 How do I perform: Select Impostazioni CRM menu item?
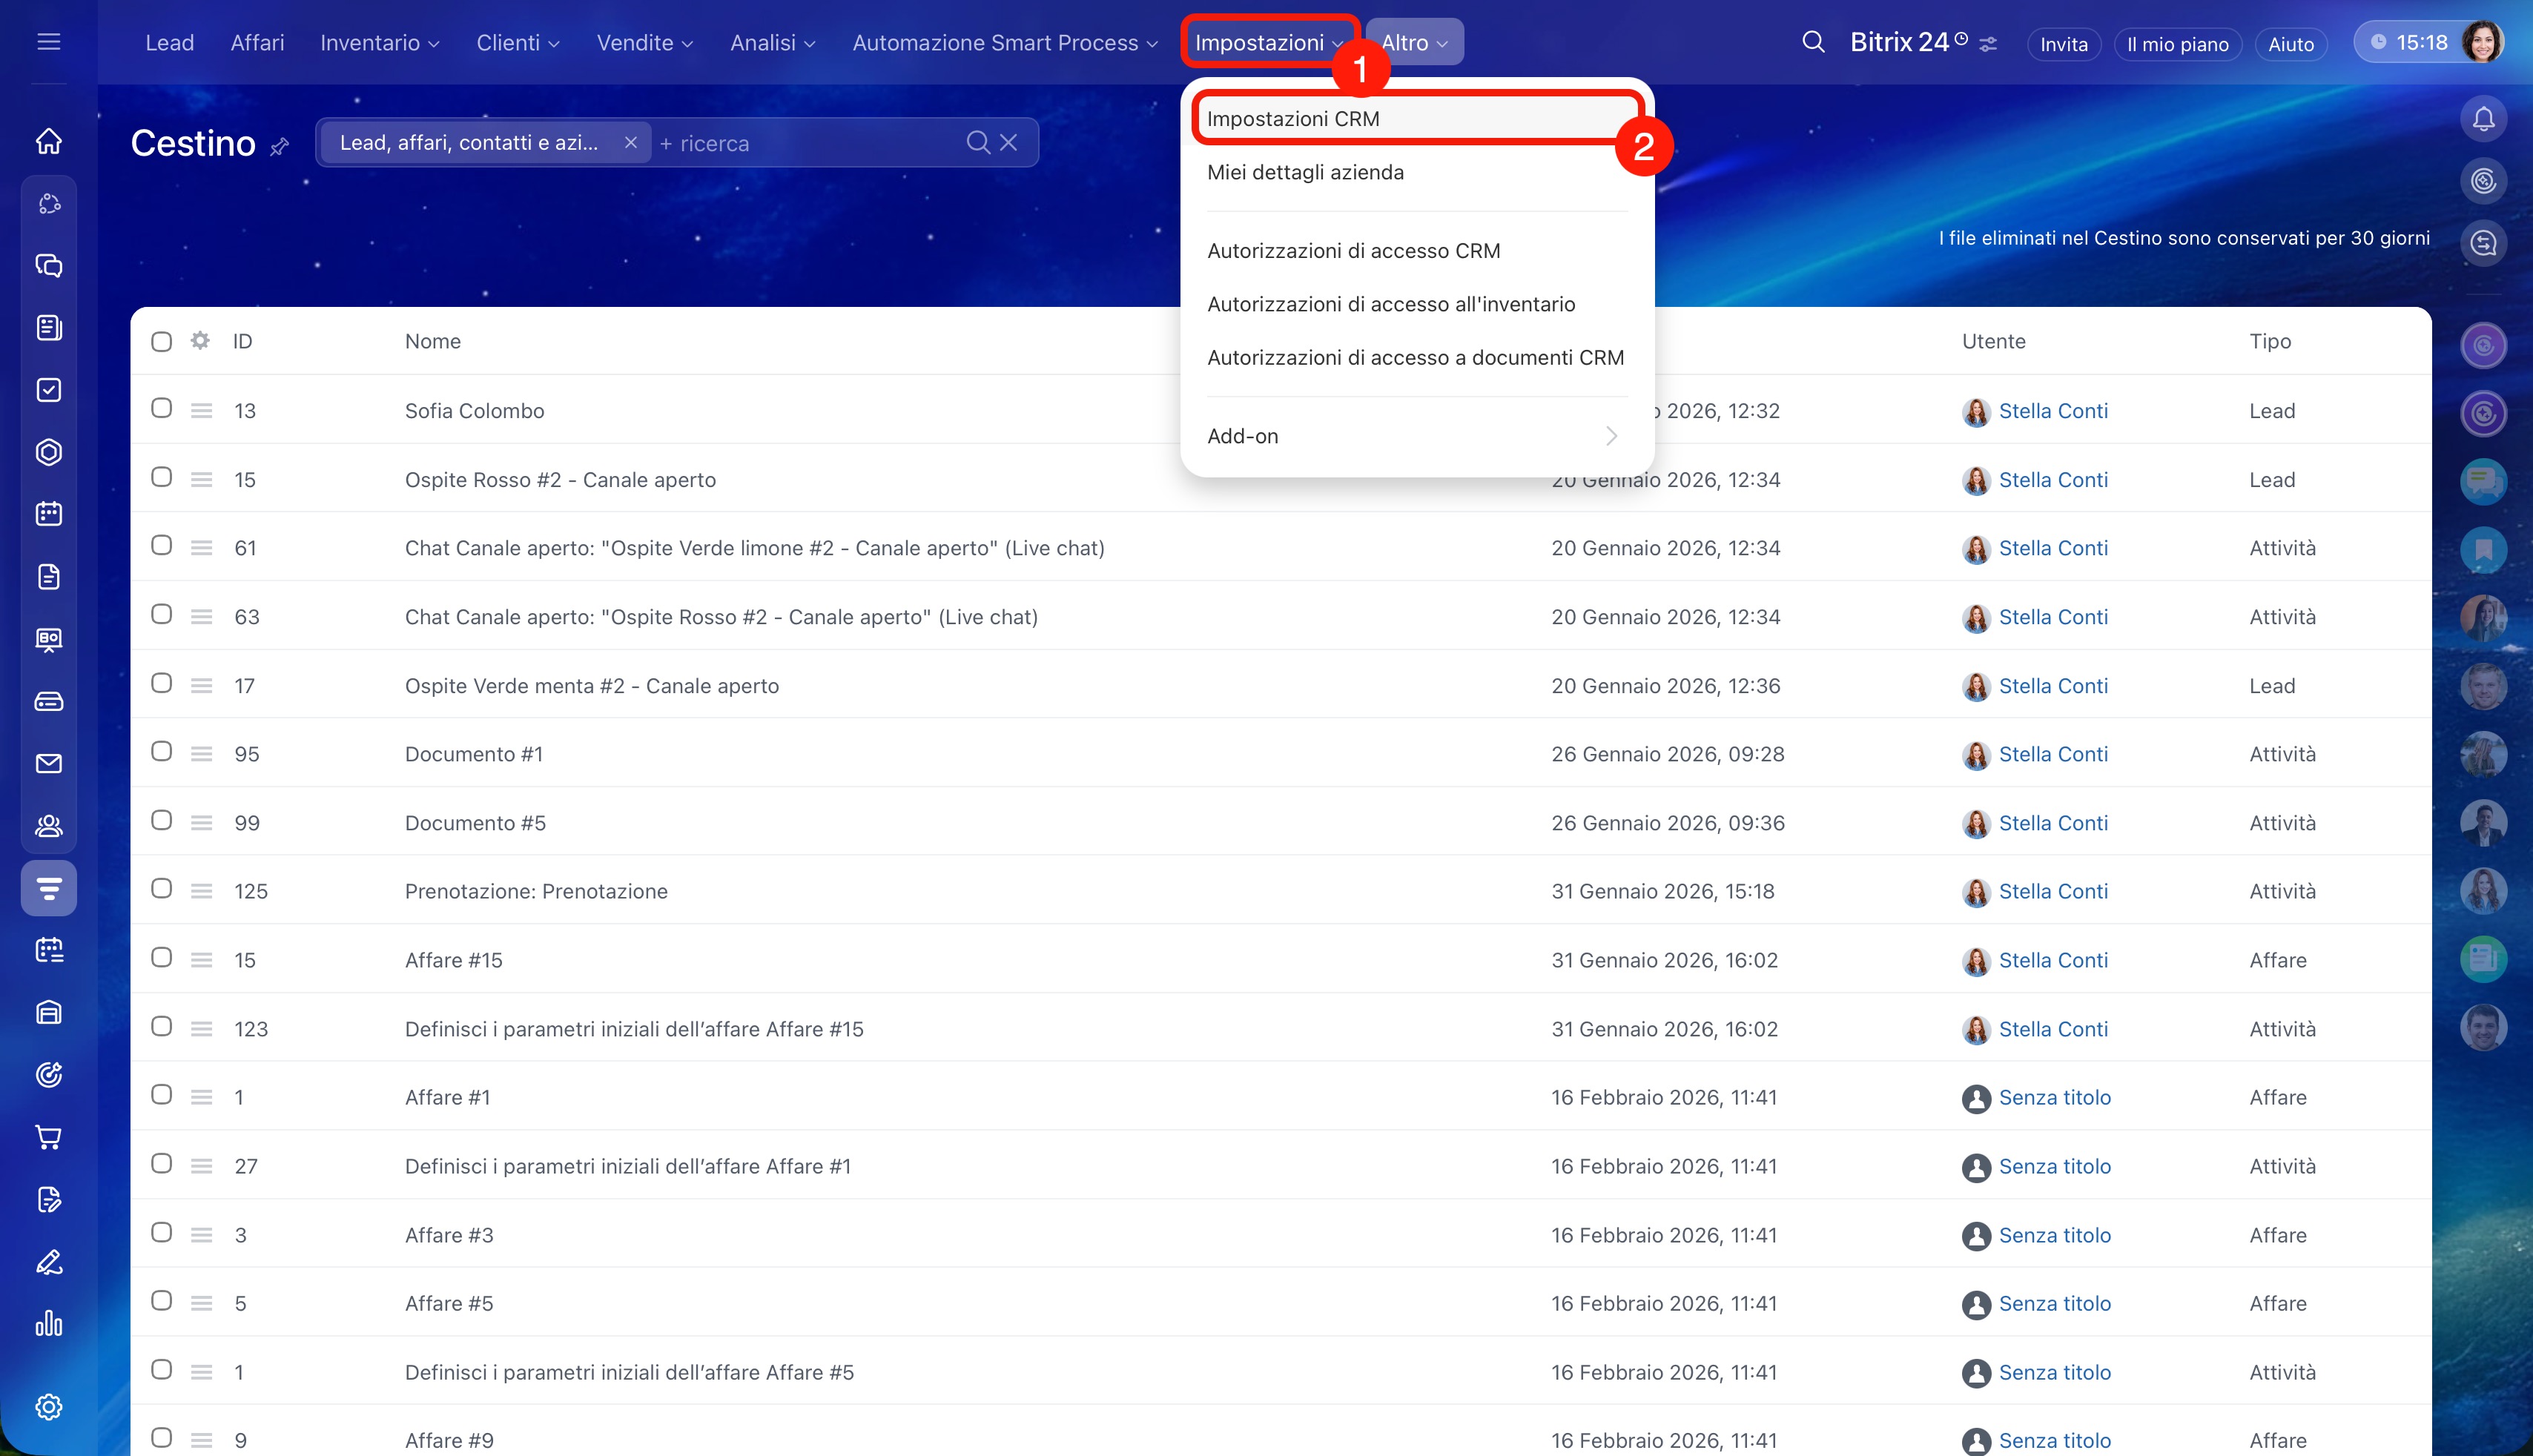(1293, 119)
